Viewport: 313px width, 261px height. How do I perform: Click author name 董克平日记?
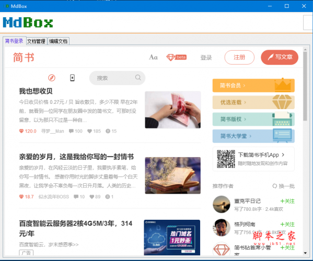tap(247, 201)
